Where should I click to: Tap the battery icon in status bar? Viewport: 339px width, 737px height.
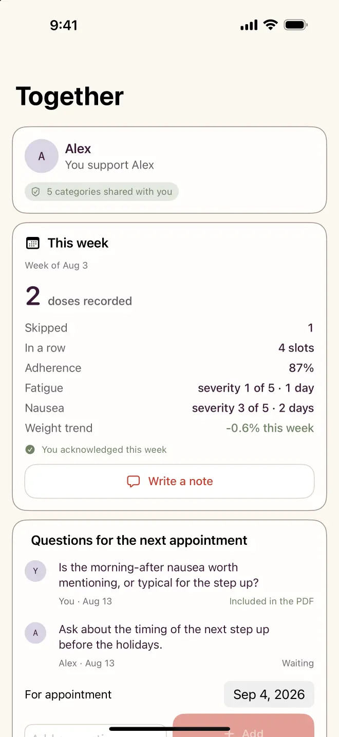296,25
